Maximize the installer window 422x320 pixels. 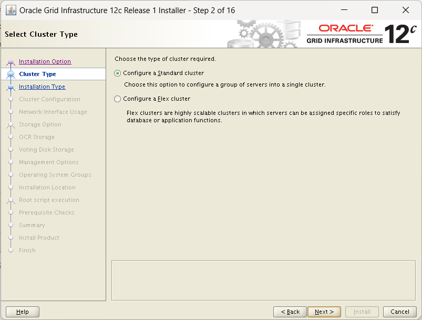tap(375, 10)
